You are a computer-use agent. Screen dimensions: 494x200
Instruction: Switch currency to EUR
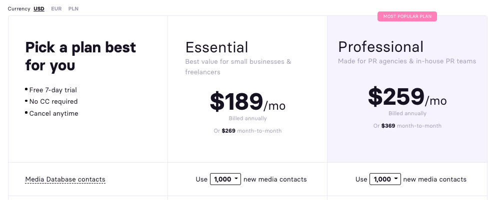(56, 9)
